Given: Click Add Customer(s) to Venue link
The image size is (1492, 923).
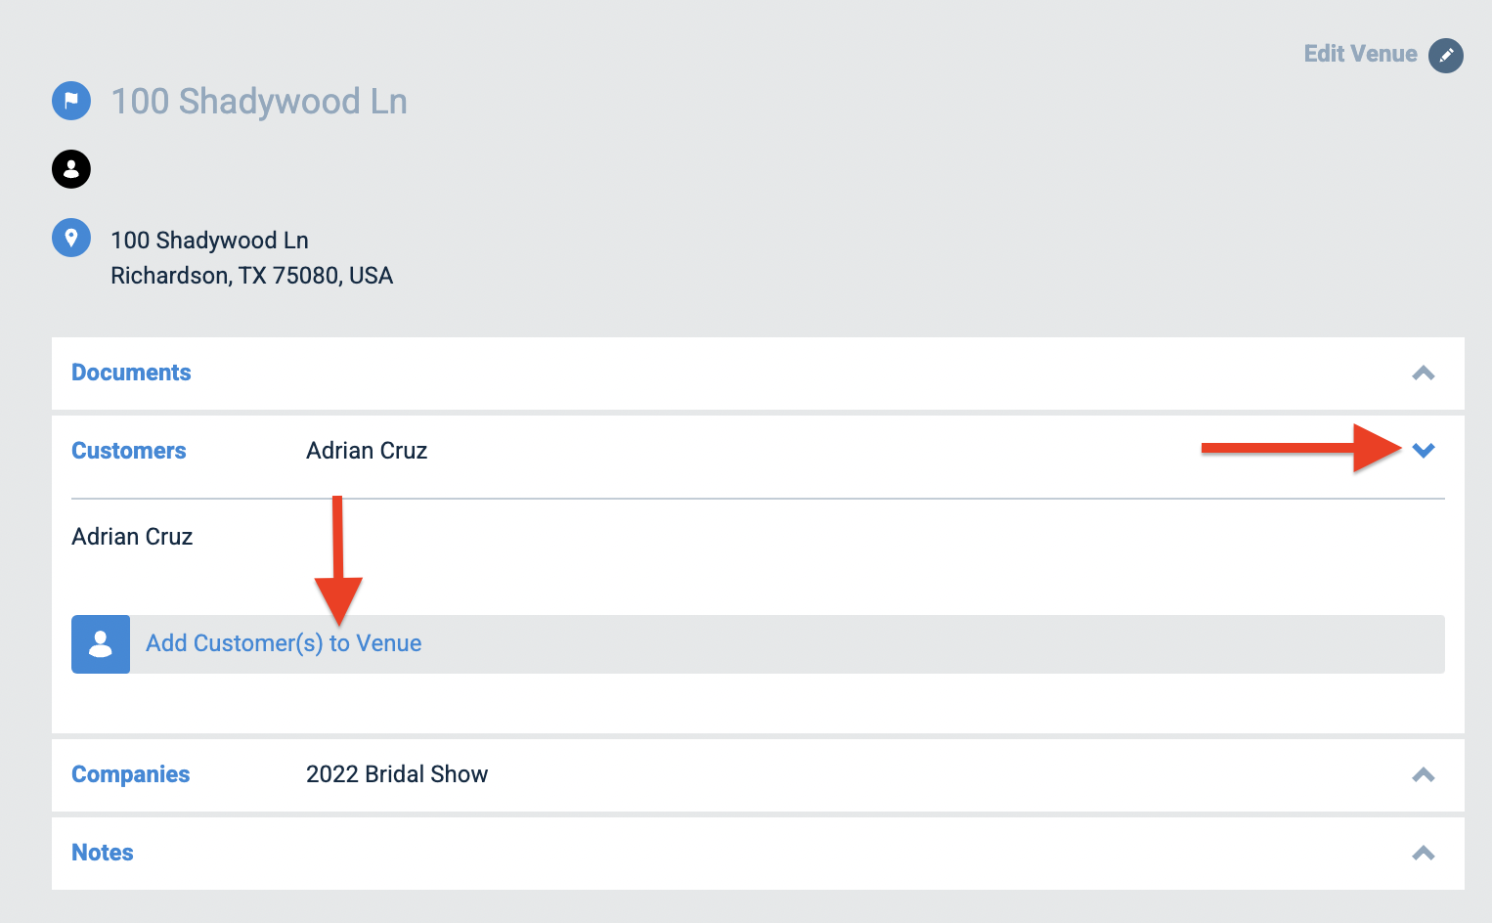Looking at the screenshot, I should point(284,643).
